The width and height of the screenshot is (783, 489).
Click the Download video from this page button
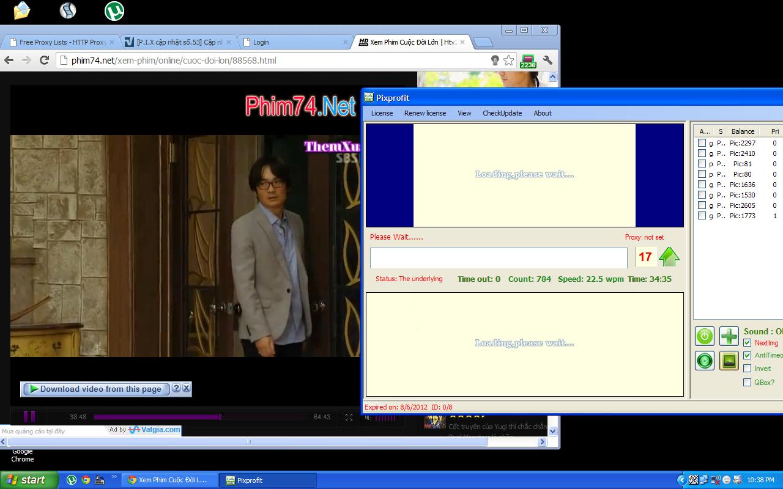(95, 389)
